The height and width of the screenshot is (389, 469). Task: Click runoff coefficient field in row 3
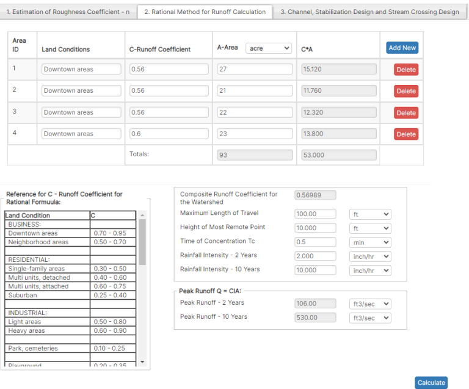pos(169,112)
